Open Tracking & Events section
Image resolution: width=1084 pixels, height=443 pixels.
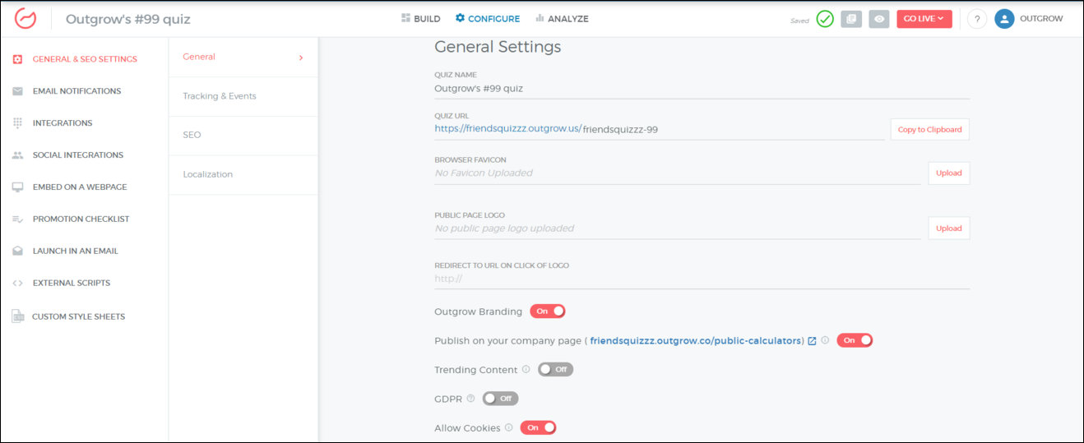tap(220, 96)
